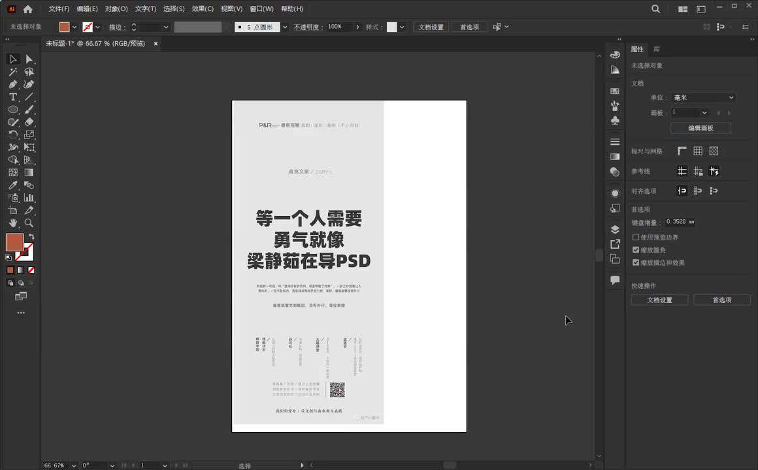Select the Paintbrush tool
This screenshot has height=470, width=758.
pos(29,110)
